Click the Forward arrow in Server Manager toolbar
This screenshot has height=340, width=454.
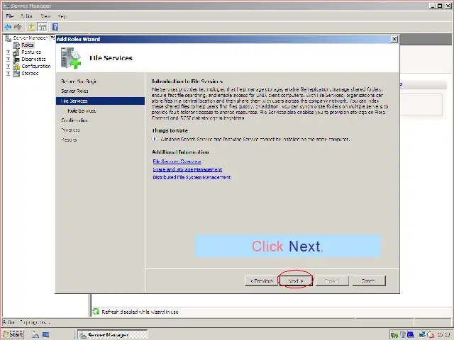pyautogui.click(x=18, y=27)
